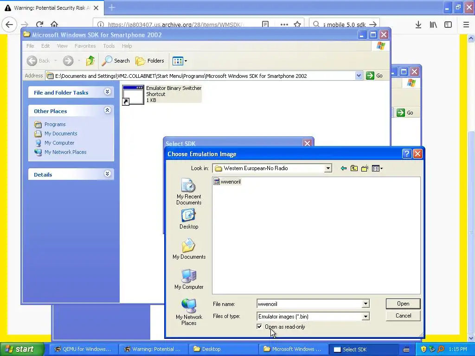Expand the Look in folder dropdown
The image size is (475, 356).
[x=328, y=168]
